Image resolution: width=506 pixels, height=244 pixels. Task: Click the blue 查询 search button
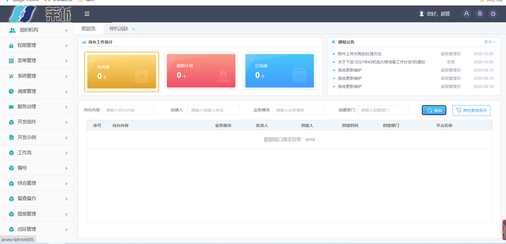click(434, 110)
